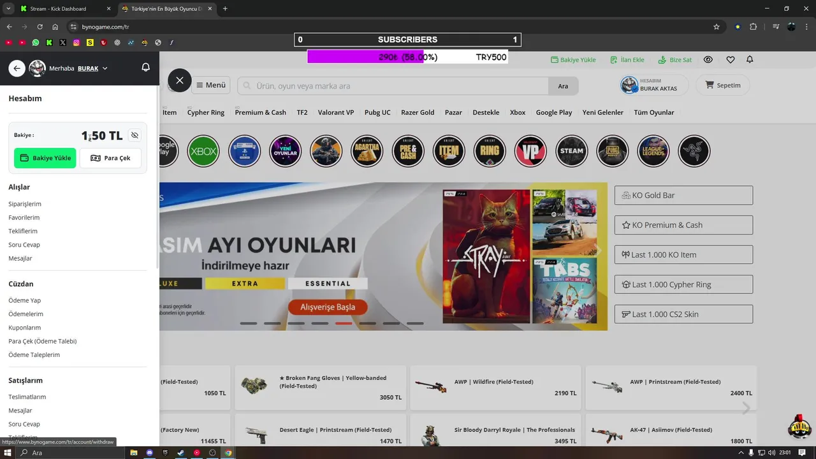Open Kuponlarım in Cüzdan section
816x459 pixels.
coord(25,327)
